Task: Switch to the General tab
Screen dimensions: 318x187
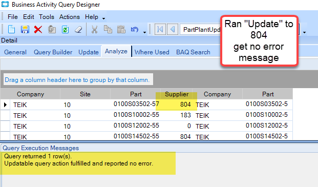Action: click(15, 52)
